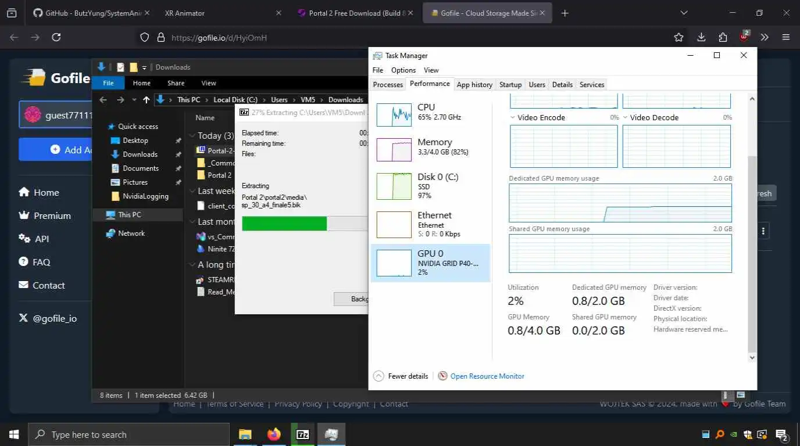Click the New Folder icon in Explorer title bar
The height and width of the screenshot is (446, 800).
coord(134,67)
